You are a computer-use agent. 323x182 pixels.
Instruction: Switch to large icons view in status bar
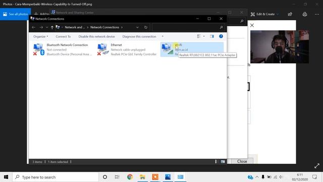(x=223, y=162)
